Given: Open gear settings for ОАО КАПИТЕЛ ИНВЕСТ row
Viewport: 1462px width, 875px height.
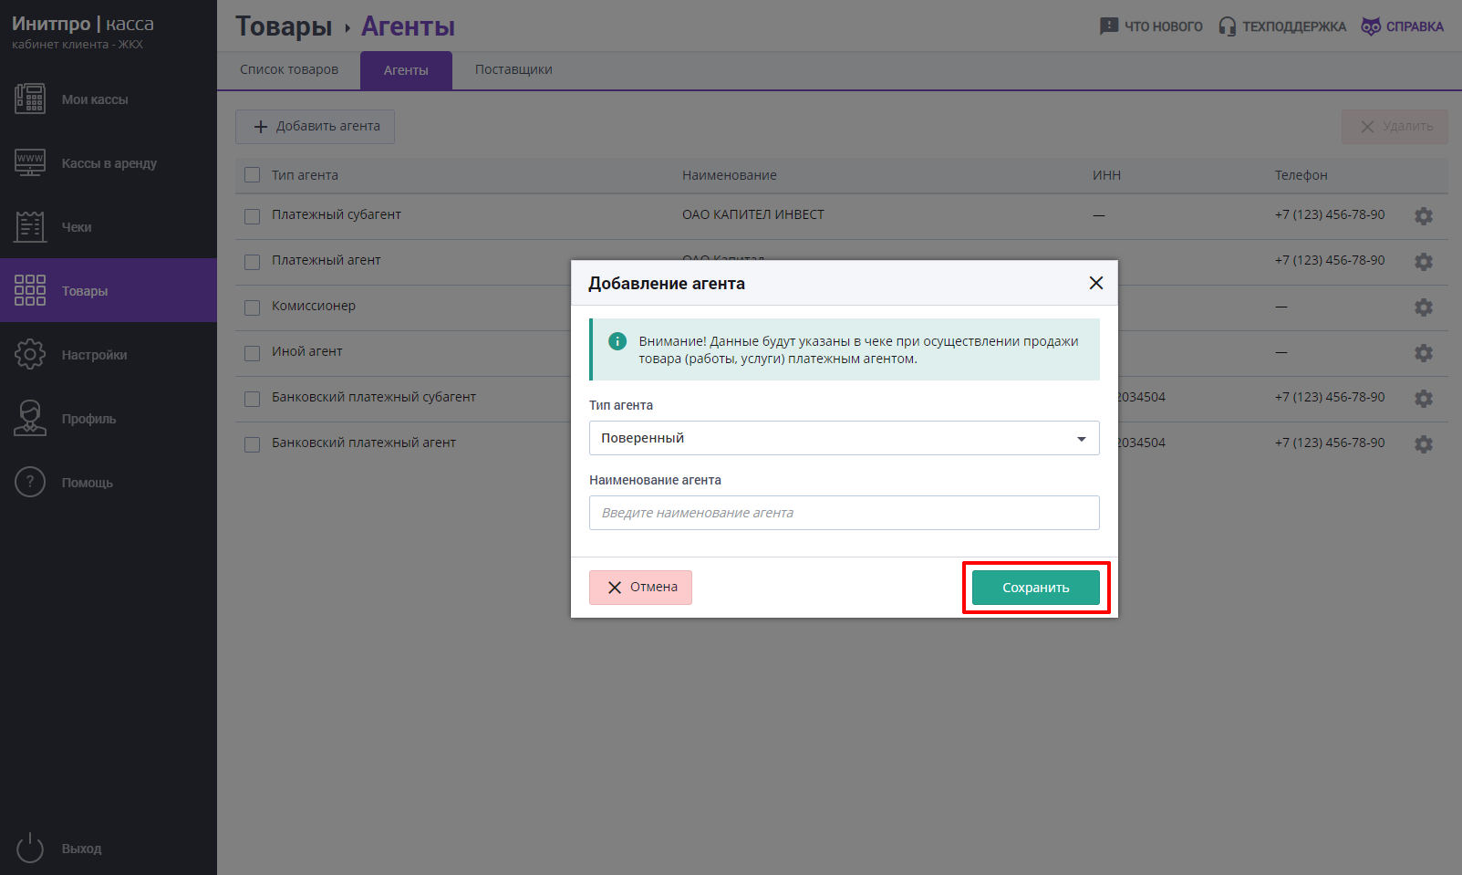Looking at the screenshot, I should click(1424, 216).
